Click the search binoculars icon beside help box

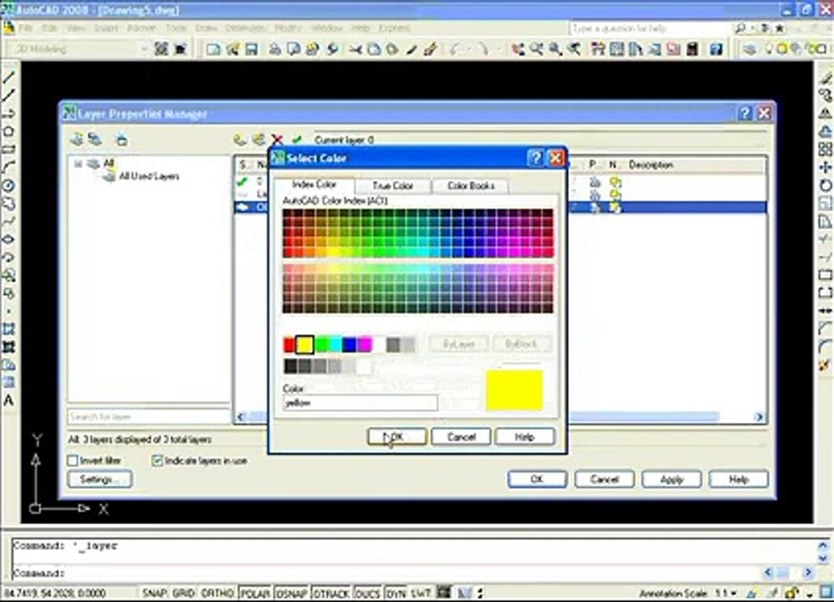[739, 28]
